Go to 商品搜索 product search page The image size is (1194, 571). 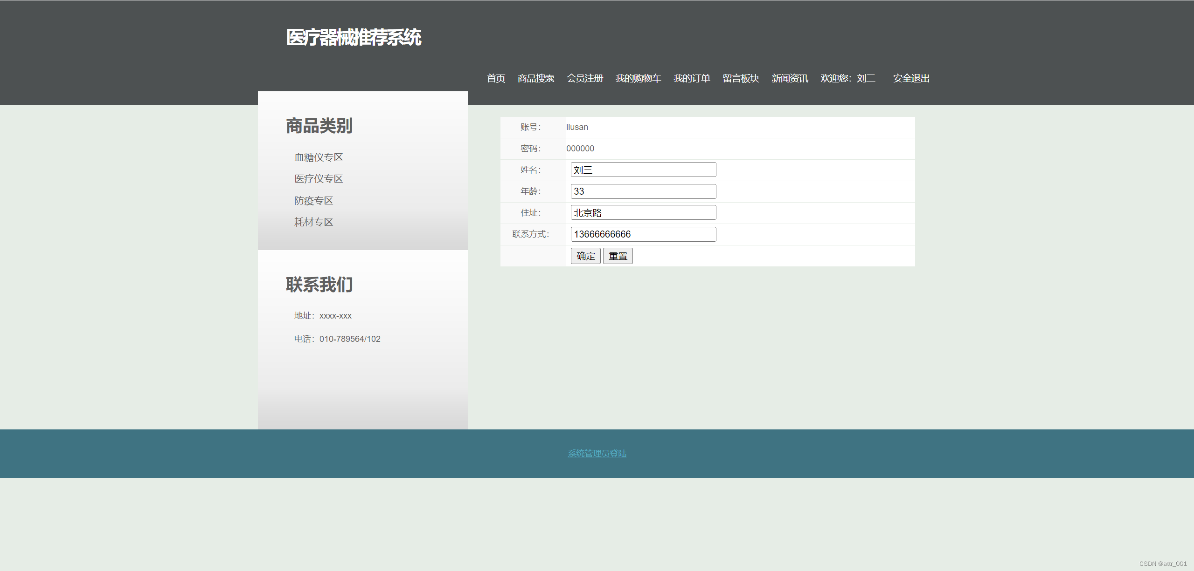[x=536, y=78]
